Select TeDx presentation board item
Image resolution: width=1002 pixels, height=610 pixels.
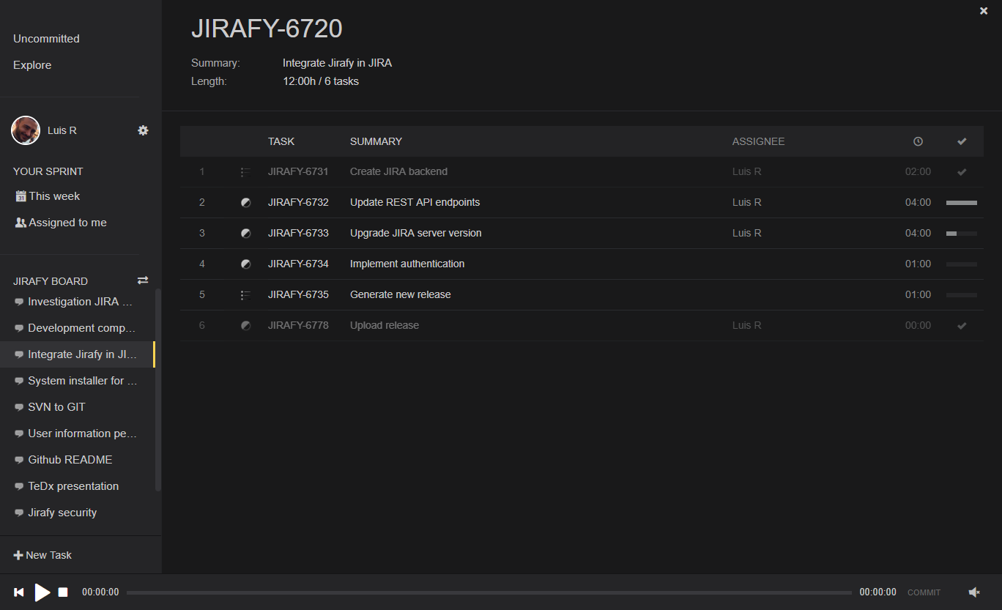pyautogui.click(x=77, y=486)
